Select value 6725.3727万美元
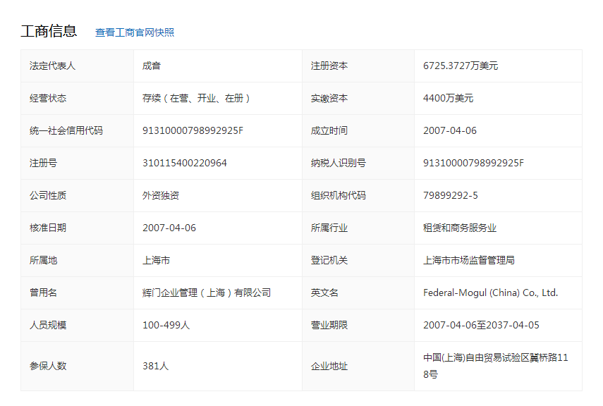Screen dimensions: 603x406 point(461,66)
